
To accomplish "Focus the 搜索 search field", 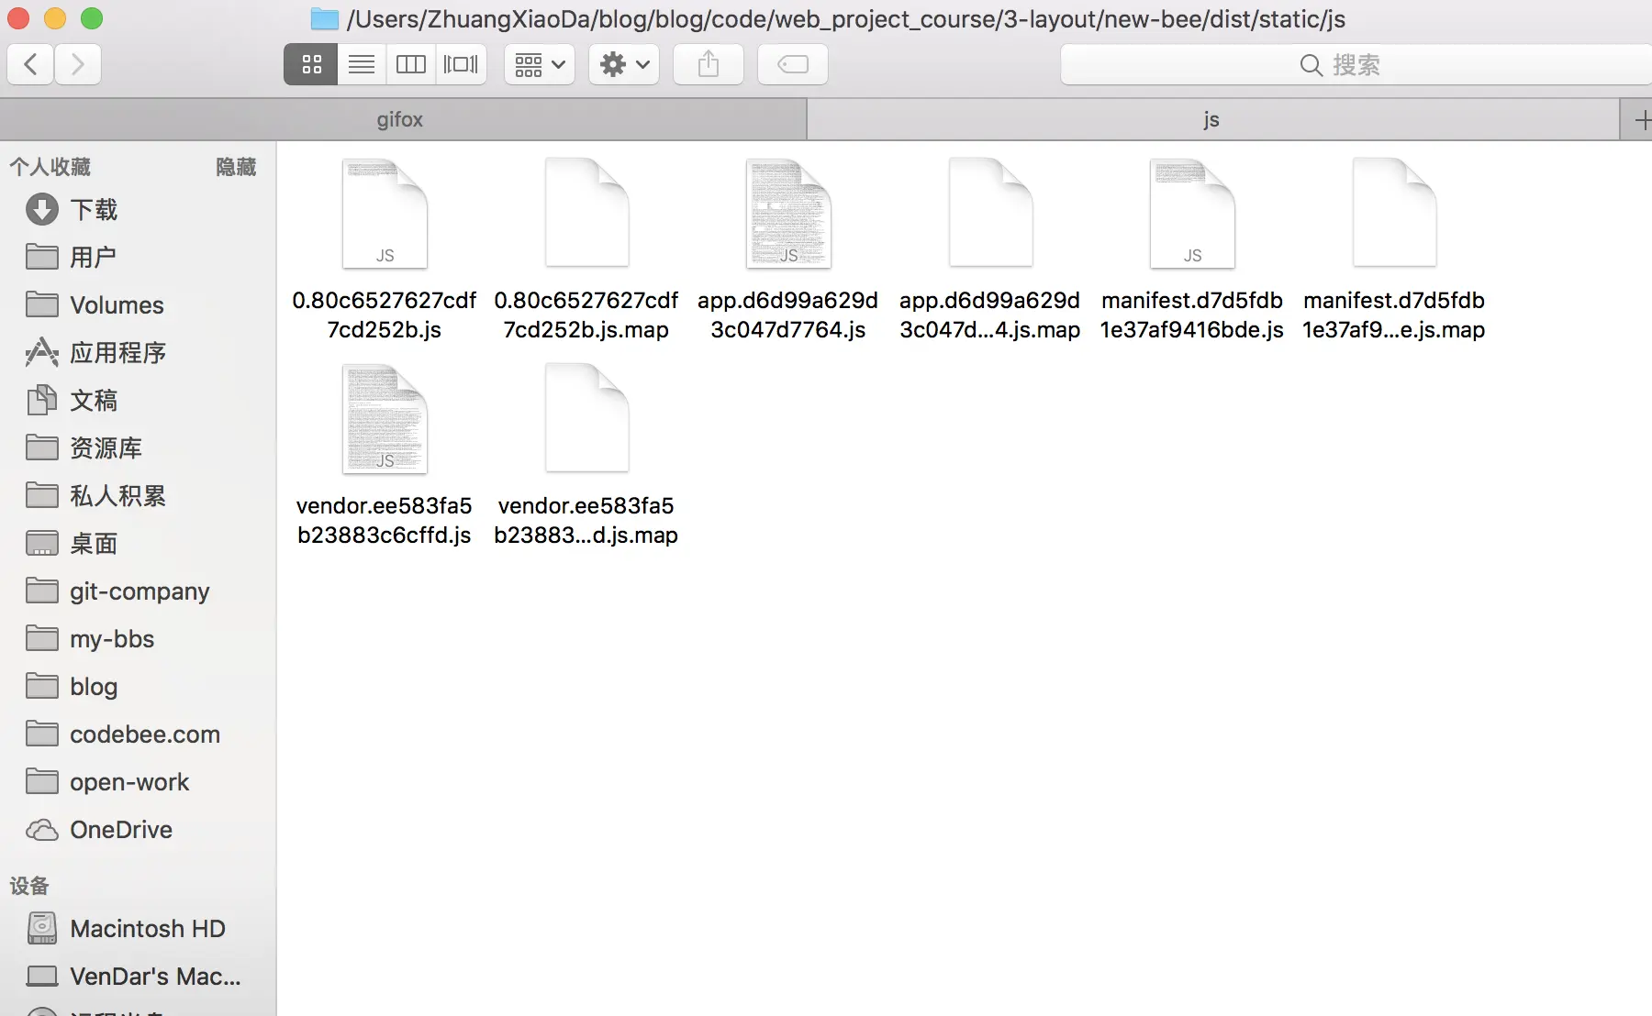I will pyautogui.click(x=1356, y=64).
